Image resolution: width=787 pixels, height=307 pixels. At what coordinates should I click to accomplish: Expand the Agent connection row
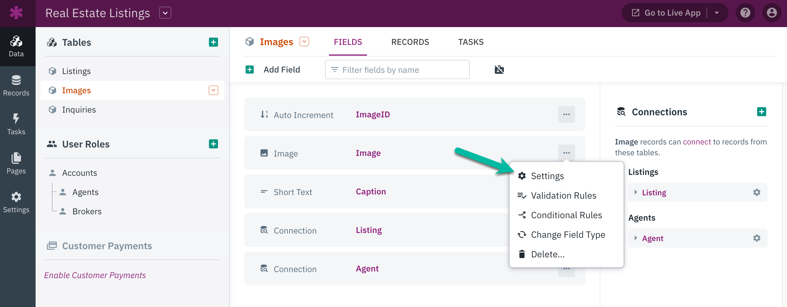click(x=636, y=238)
